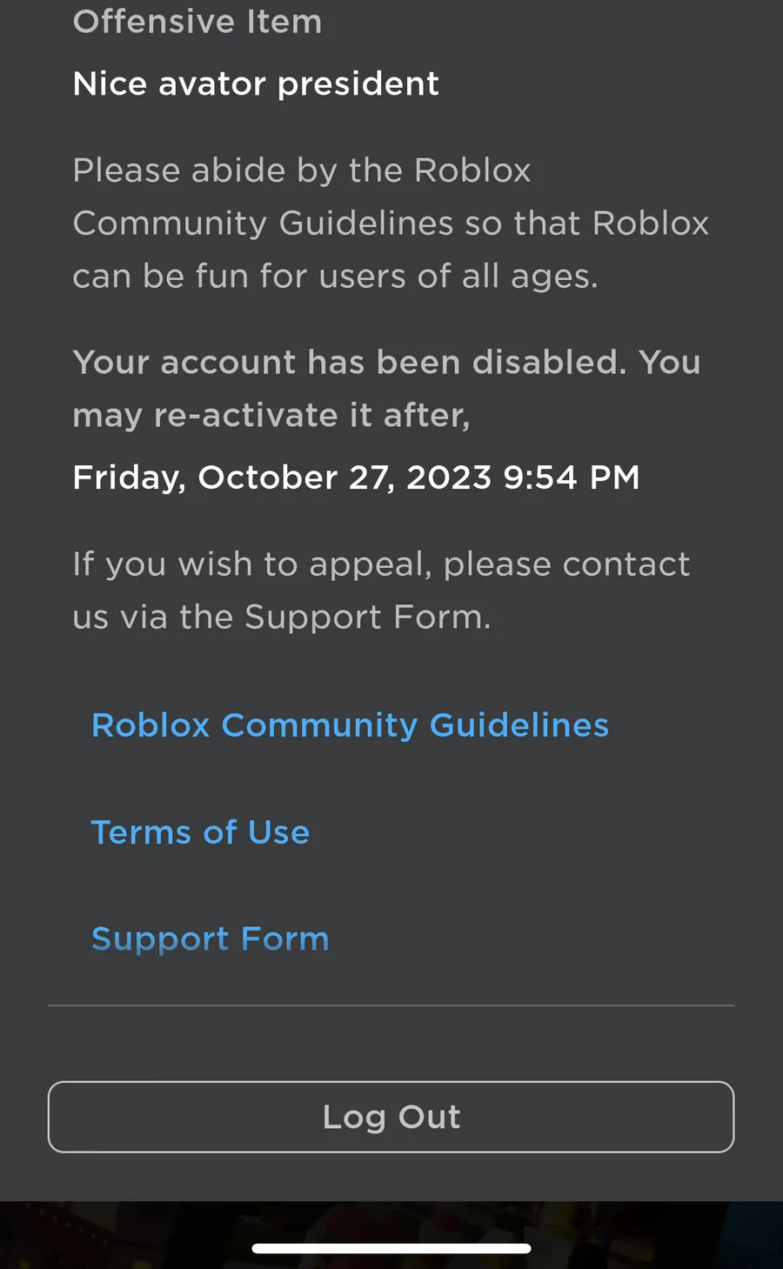
Task: Click the Offensive Item heading
Action: pyautogui.click(x=197, y=22)
